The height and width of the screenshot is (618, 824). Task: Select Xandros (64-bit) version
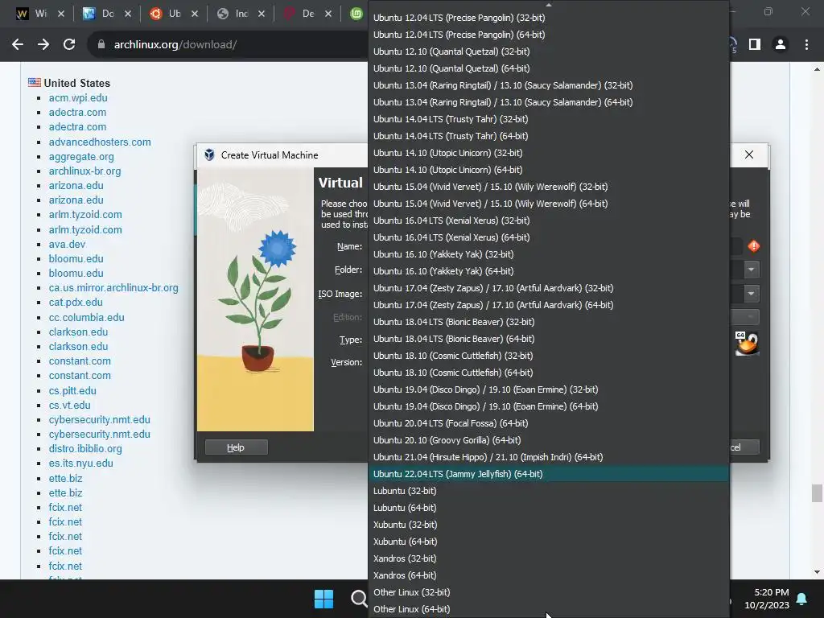549,575
